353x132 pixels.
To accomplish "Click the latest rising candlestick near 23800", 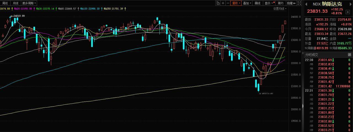I will point(285,22).
